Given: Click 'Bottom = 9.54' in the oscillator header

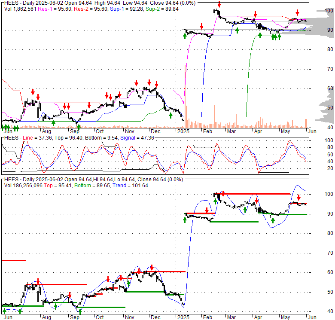Looking at the screenshot, I should (101, 138).
